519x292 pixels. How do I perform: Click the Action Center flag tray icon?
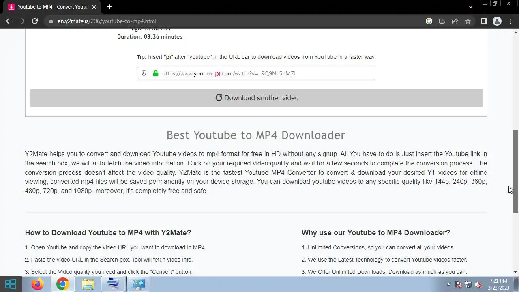coord(459,284)
